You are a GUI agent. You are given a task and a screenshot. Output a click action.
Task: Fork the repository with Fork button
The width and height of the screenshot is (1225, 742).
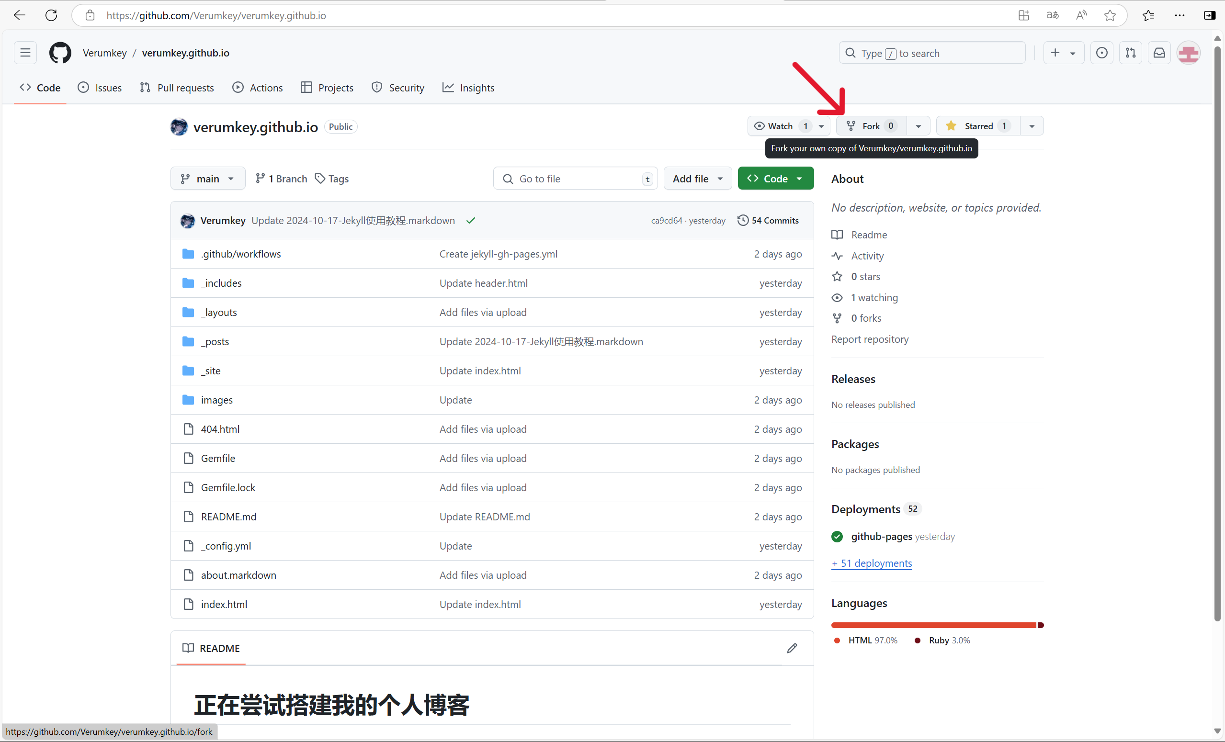tap(872, 126)
